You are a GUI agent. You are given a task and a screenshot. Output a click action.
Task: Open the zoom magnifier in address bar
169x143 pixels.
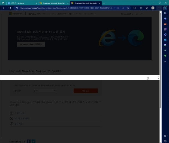123,8
